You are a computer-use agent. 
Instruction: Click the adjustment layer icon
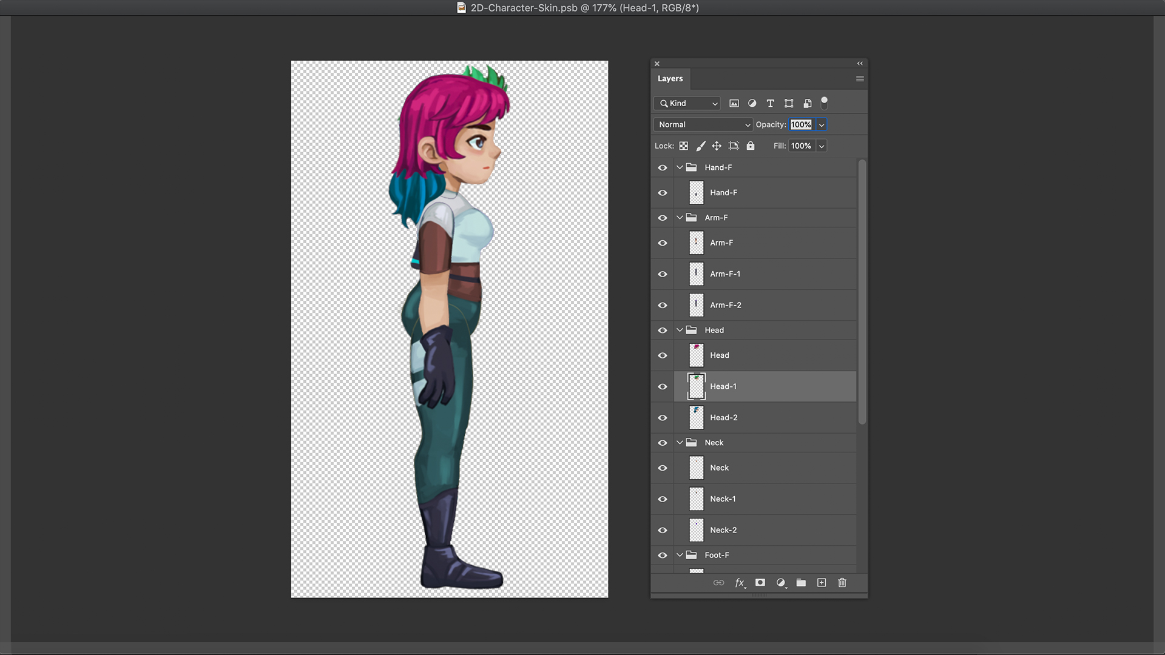[780, 582]
